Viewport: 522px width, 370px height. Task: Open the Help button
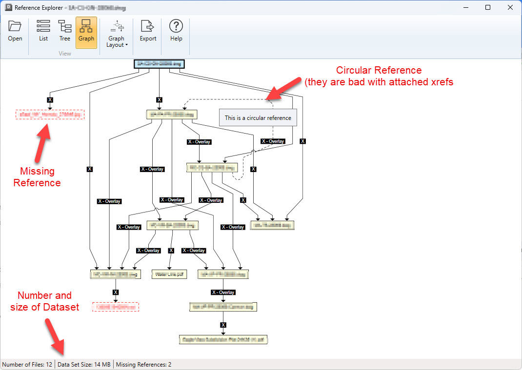[176, 31]
